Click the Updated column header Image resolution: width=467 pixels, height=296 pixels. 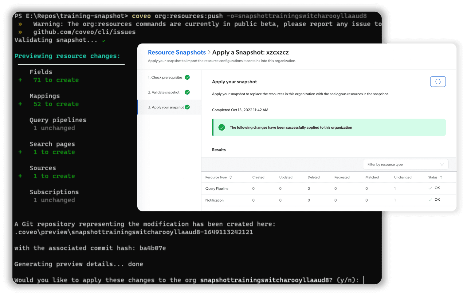(x=286, y=177)
